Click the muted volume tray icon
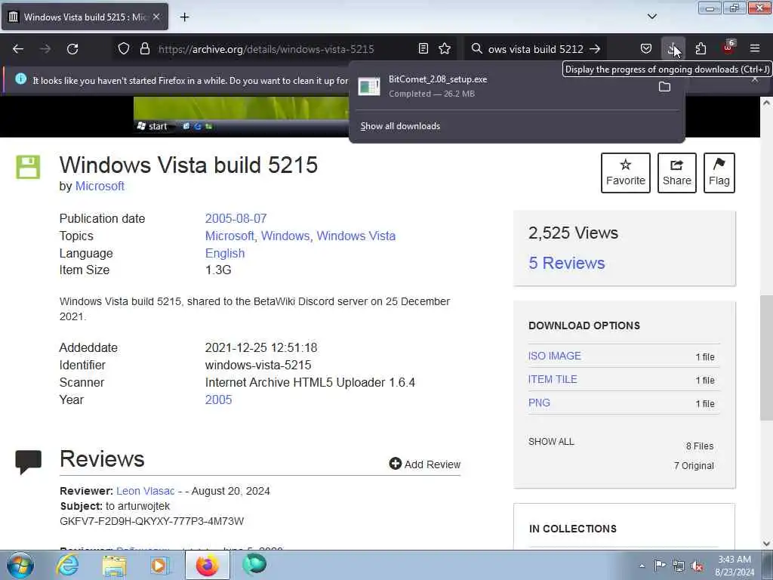The width and height of the screenshot is (773, 580). pos(697,566)
